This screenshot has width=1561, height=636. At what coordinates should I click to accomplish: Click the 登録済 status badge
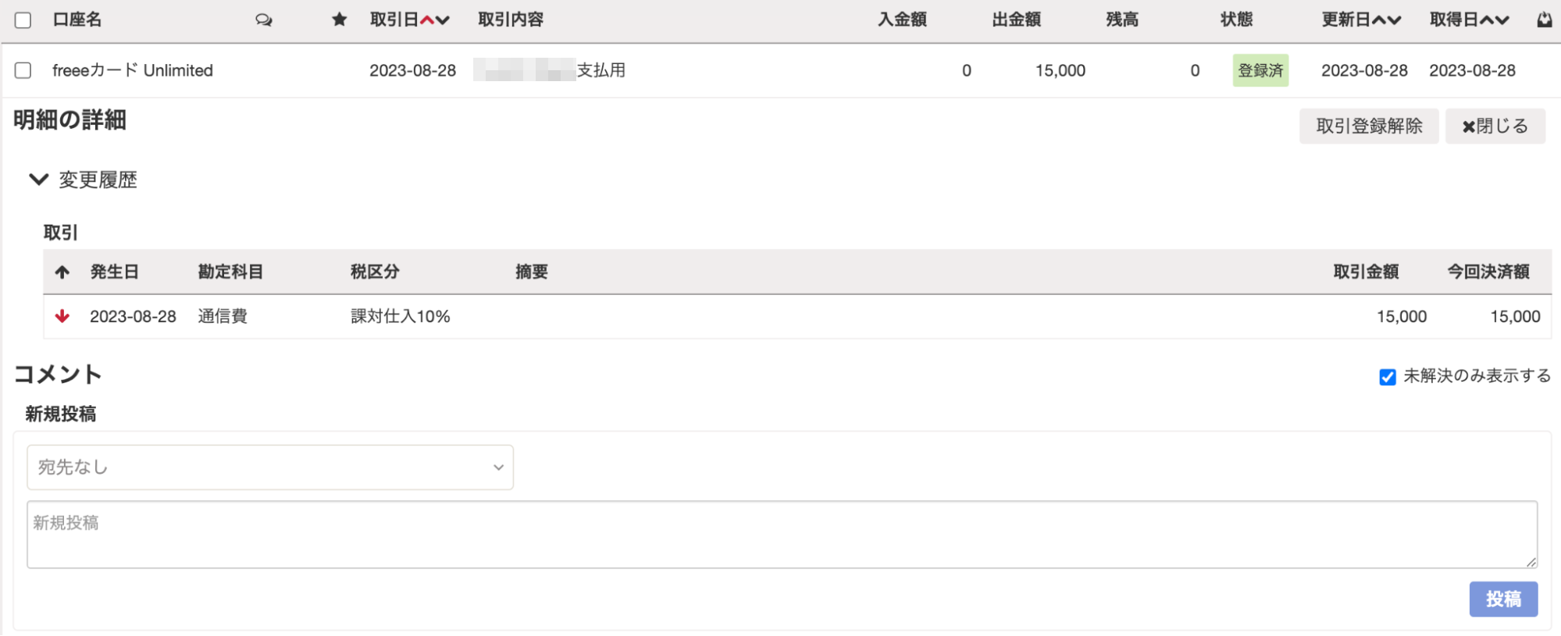pyautogui.click(x=1260, y=70)
